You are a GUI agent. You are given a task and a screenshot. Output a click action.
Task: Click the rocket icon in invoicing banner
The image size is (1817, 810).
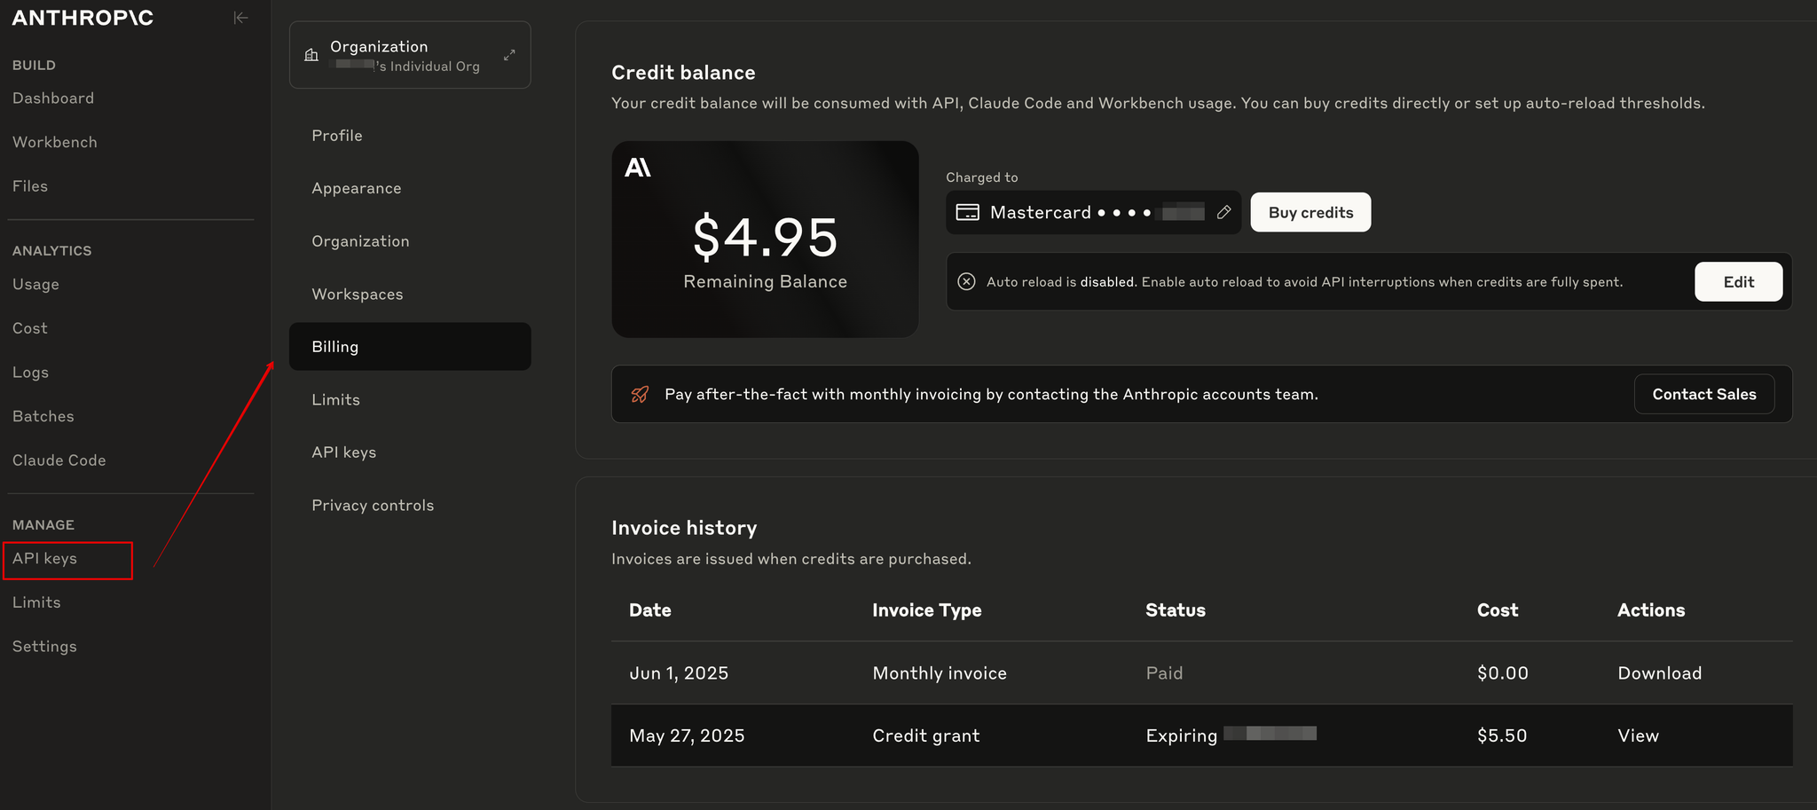click(640, 394)
